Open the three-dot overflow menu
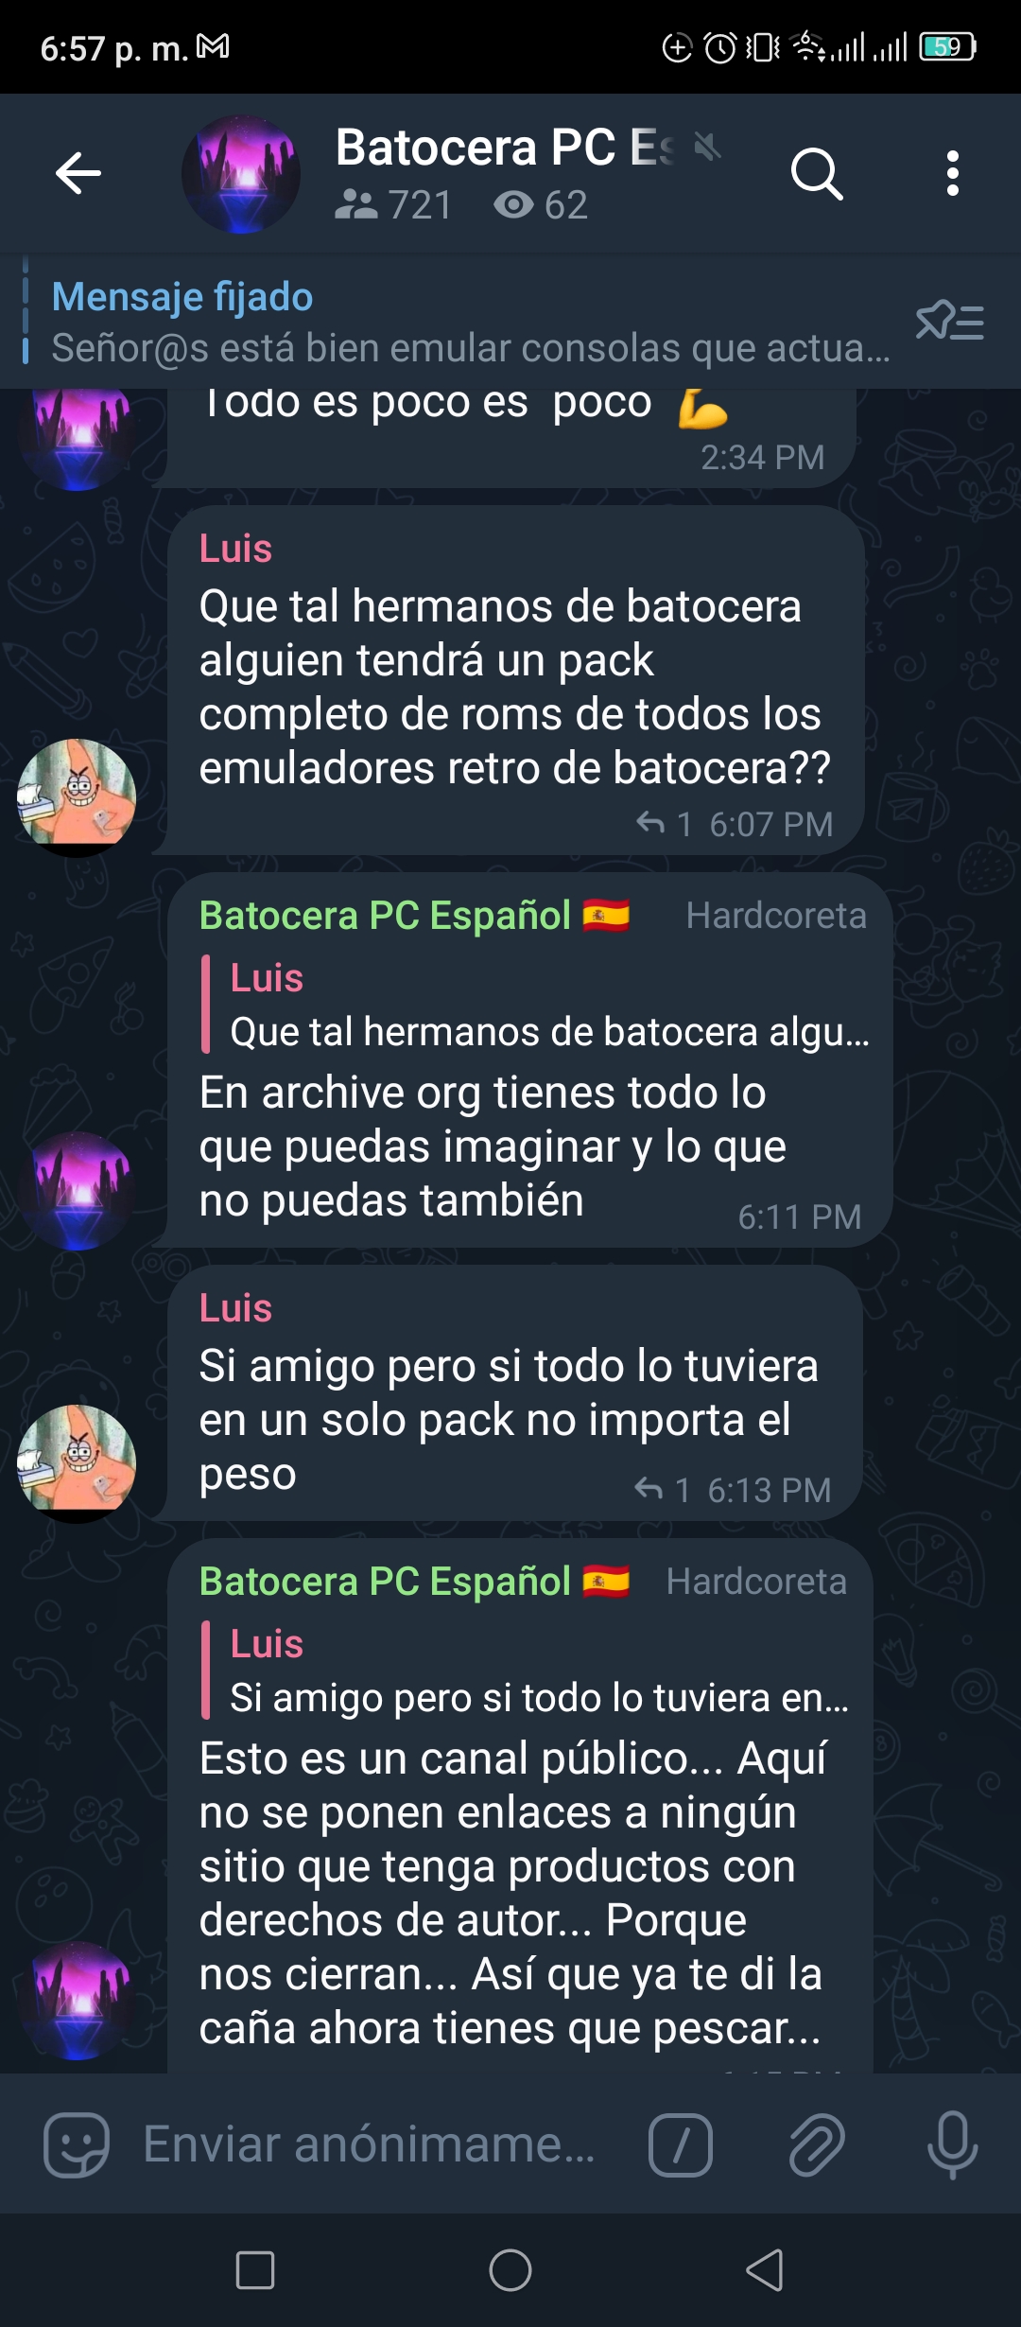Screen dimensions: 1021x2327 pos(952,174)
